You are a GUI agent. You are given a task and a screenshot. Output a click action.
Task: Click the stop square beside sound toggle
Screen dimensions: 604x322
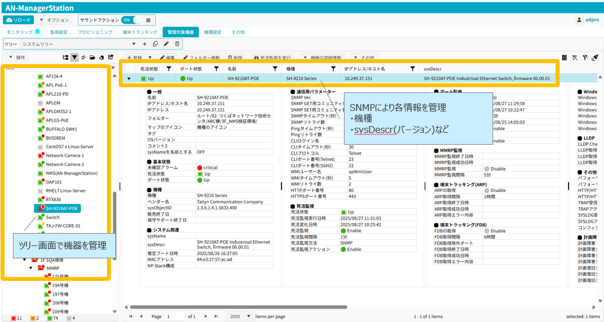(x=148, y=20)
